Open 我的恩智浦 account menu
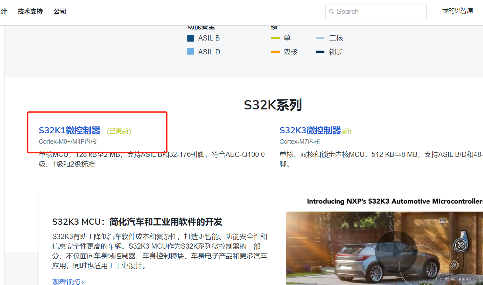 (x=457, y=11)
